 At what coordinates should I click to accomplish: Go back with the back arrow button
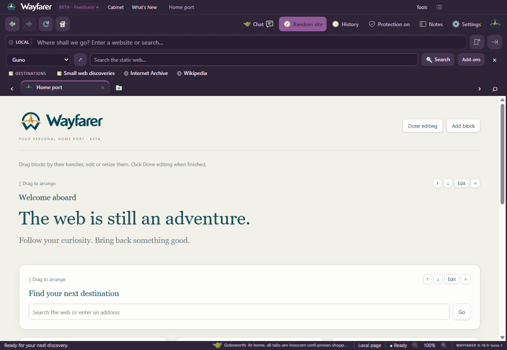pyautogui.click(x=12, y=24)
